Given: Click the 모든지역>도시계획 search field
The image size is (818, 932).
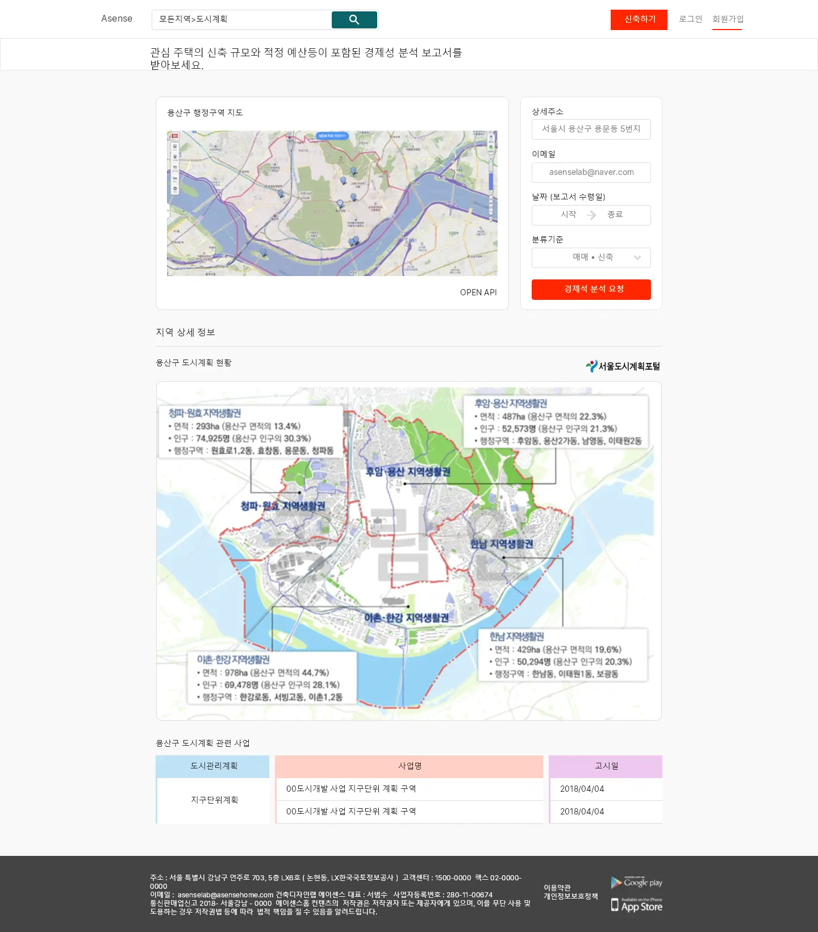Looking at the screenshot, I should 241,20.
